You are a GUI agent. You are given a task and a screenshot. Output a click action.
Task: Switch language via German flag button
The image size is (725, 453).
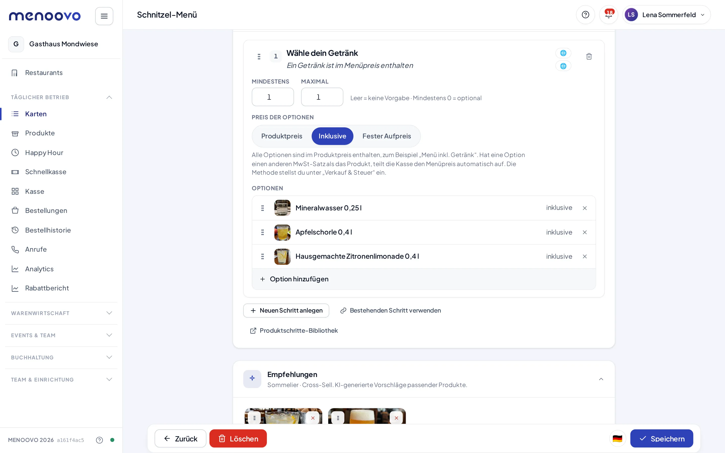click(x=618, y=438)
